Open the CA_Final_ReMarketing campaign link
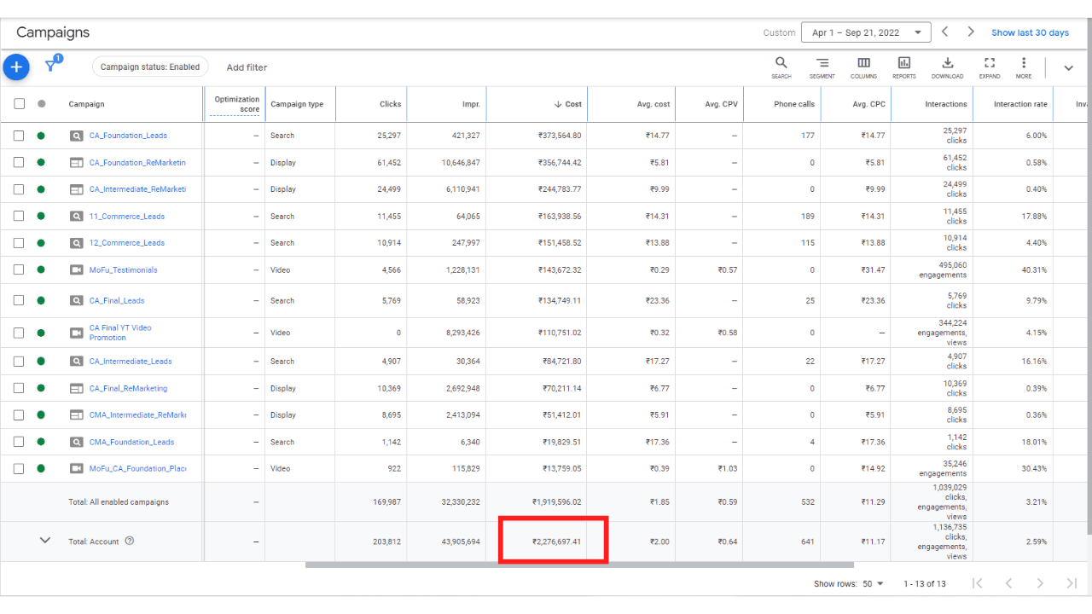Image resolution: width=1092 pixels, height=614 pixels. [x=128, y=389]
